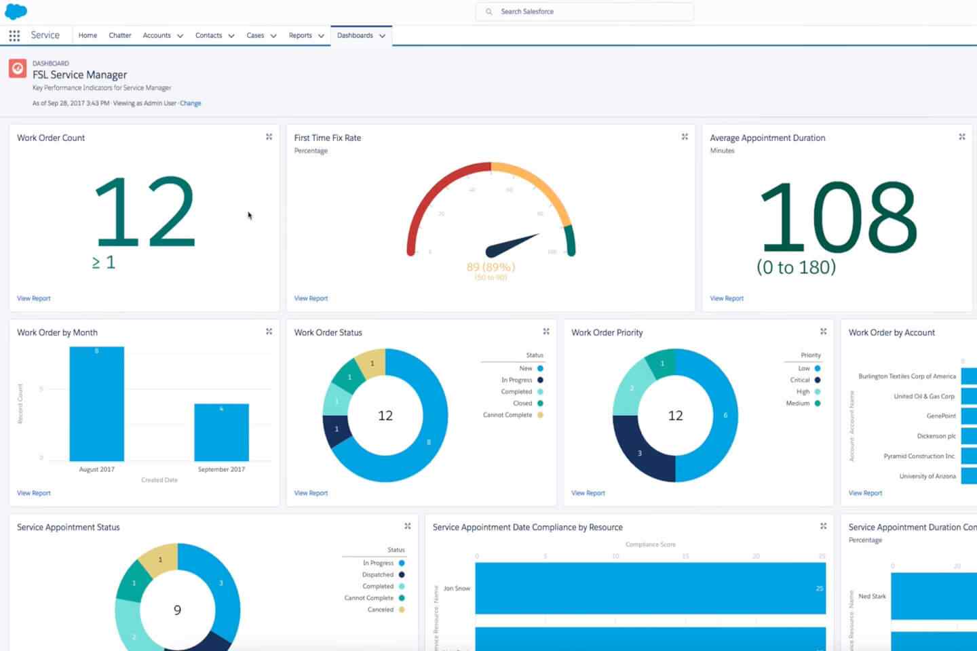Click In Progress legend swatch in Work Order Status
The image size is (977, 651).
[540, 380]
